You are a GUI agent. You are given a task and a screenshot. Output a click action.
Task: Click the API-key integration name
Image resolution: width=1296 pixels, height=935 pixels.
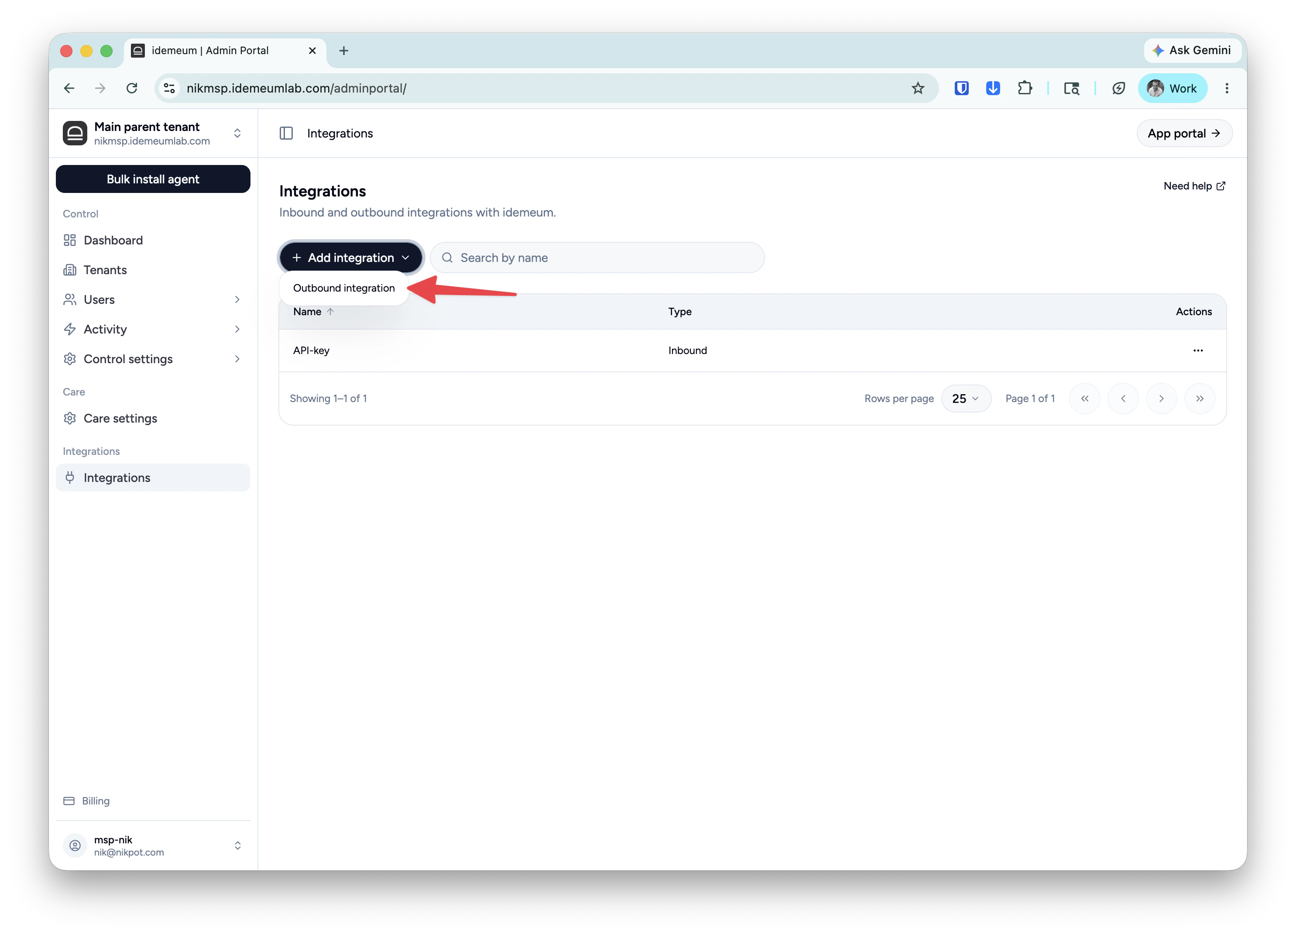311,351
